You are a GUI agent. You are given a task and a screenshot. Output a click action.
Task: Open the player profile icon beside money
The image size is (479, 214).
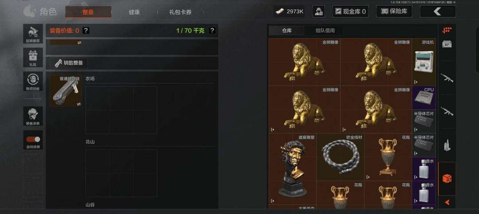(x=318, y=12)
